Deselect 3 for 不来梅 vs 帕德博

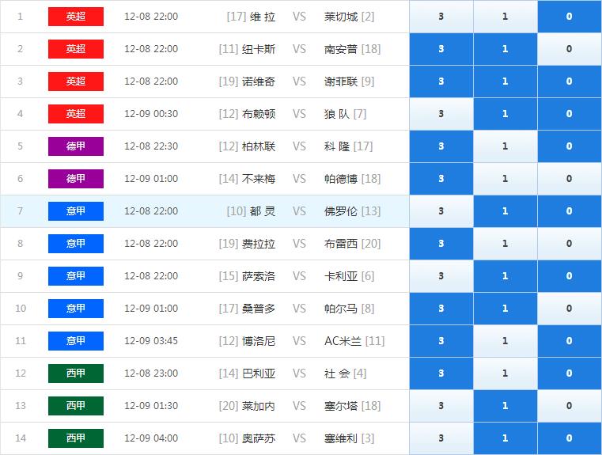click(x=441, y=179)
